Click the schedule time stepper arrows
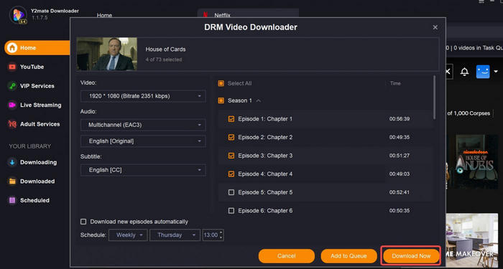 point(221,235)
